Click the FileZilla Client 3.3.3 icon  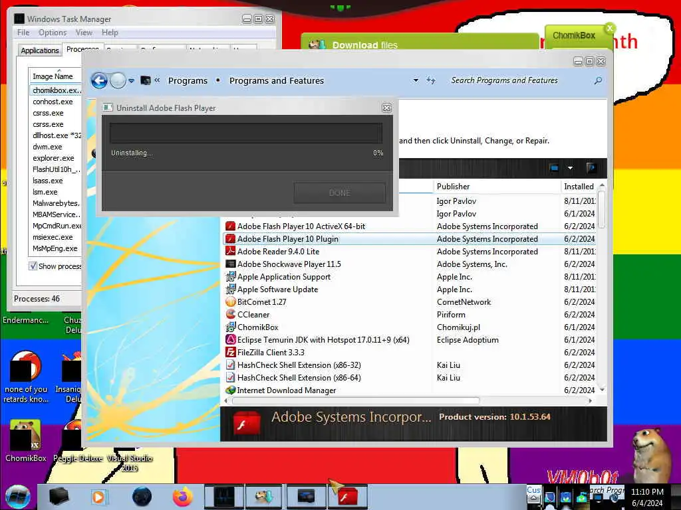[230, 352]
